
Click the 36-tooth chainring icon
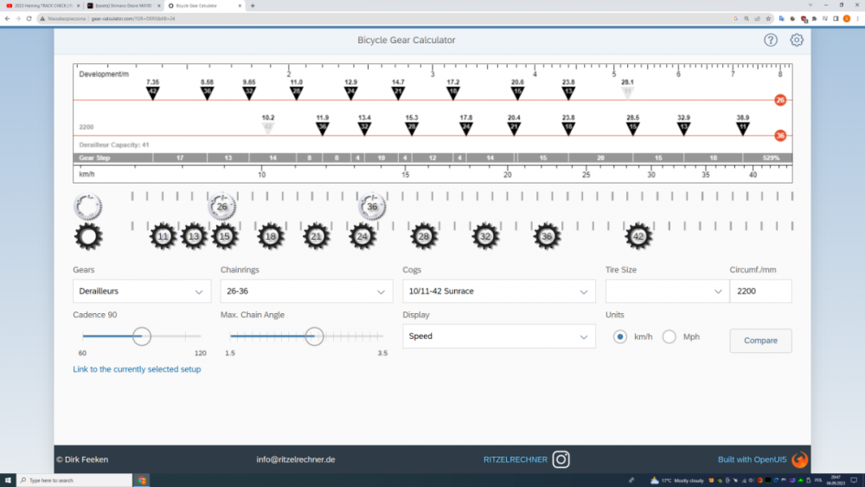[x=372, y=207]
